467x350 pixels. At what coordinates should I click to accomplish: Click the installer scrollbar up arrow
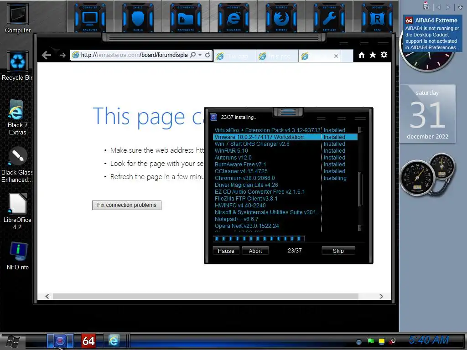360,130
